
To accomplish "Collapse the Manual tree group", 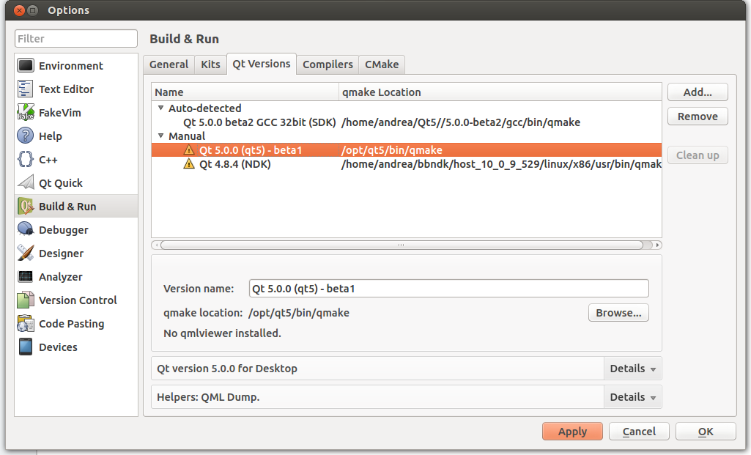I will 161,136.
